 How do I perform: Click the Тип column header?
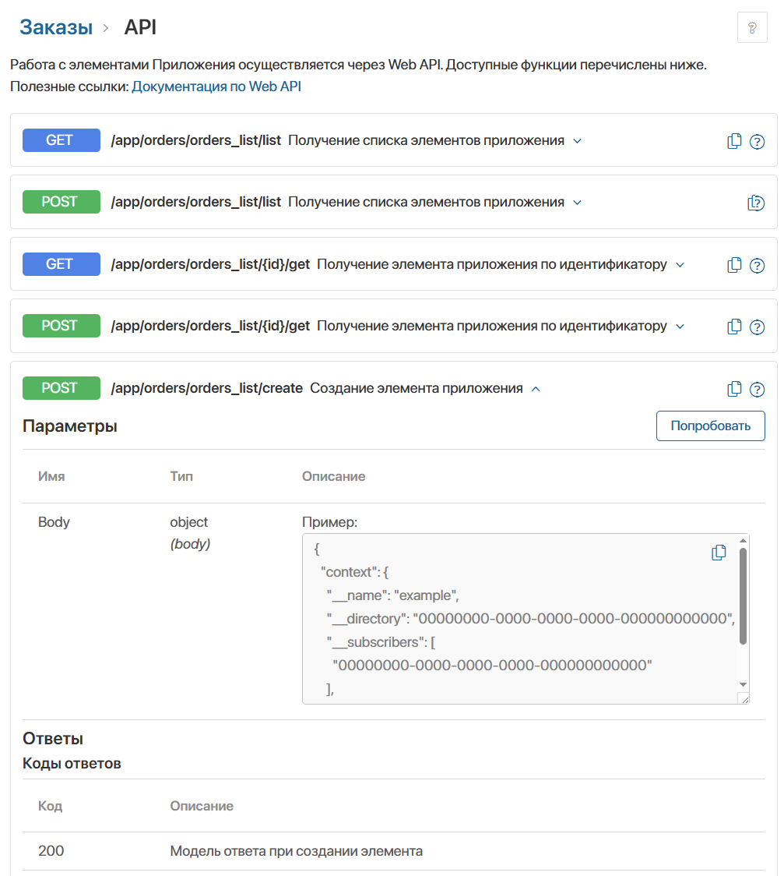[181, 476]
